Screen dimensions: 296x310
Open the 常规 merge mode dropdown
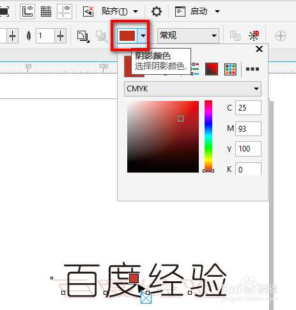188,36
